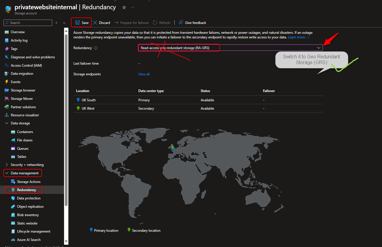Click the Refresh icon in the toolbar
This screenshot has width=382, height=247.
pyautogui.click(x=155, y=23)
